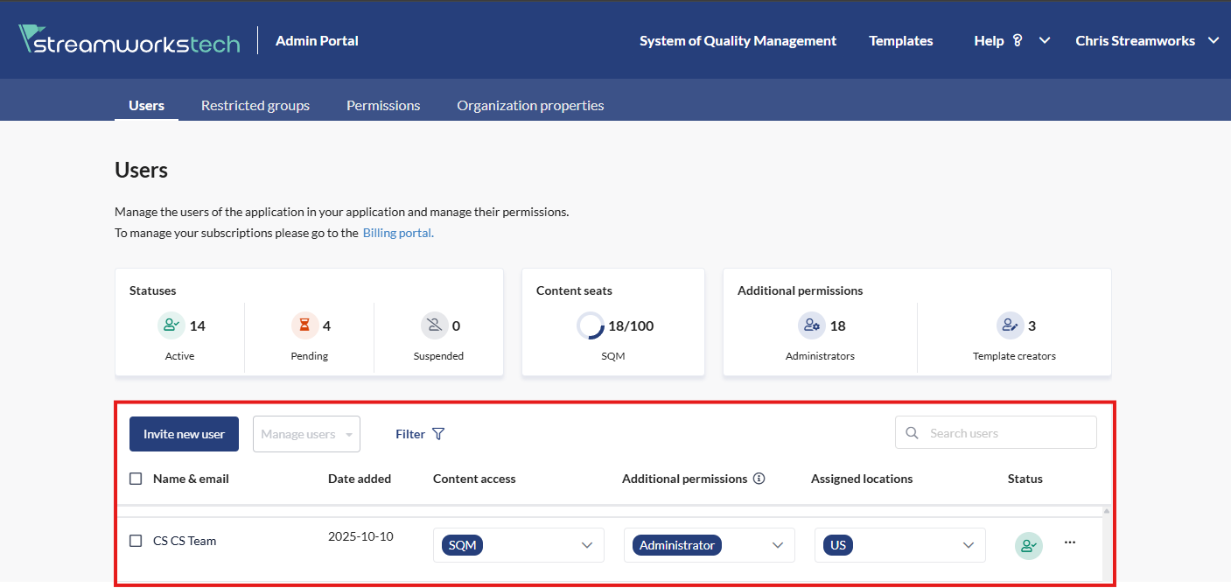
Task: Check the CS CS Team row checkbox
Action: point(136,541)
